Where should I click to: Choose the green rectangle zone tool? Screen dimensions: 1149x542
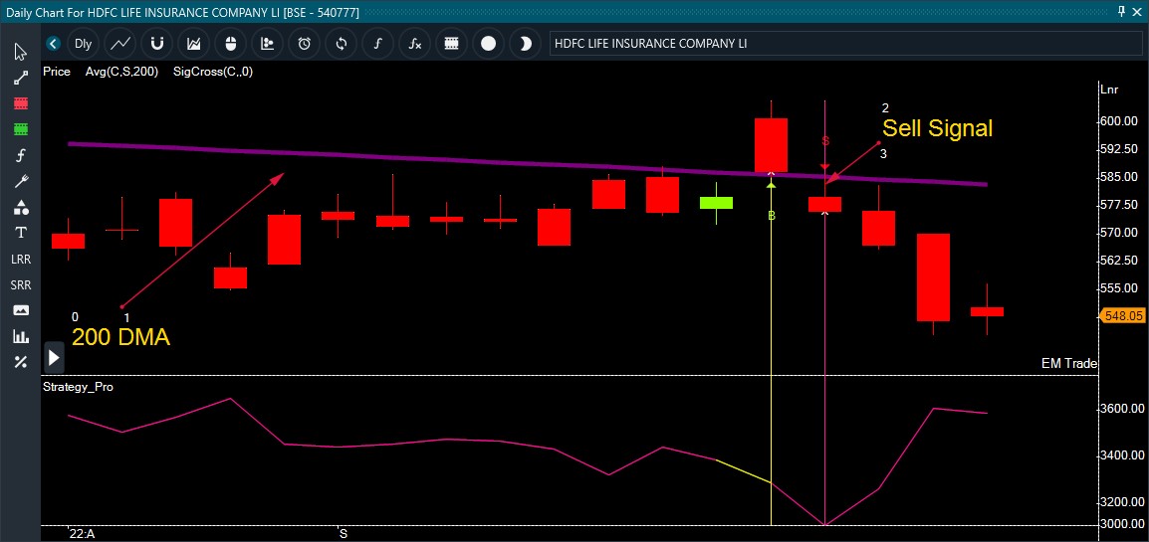tap(21, 128)
